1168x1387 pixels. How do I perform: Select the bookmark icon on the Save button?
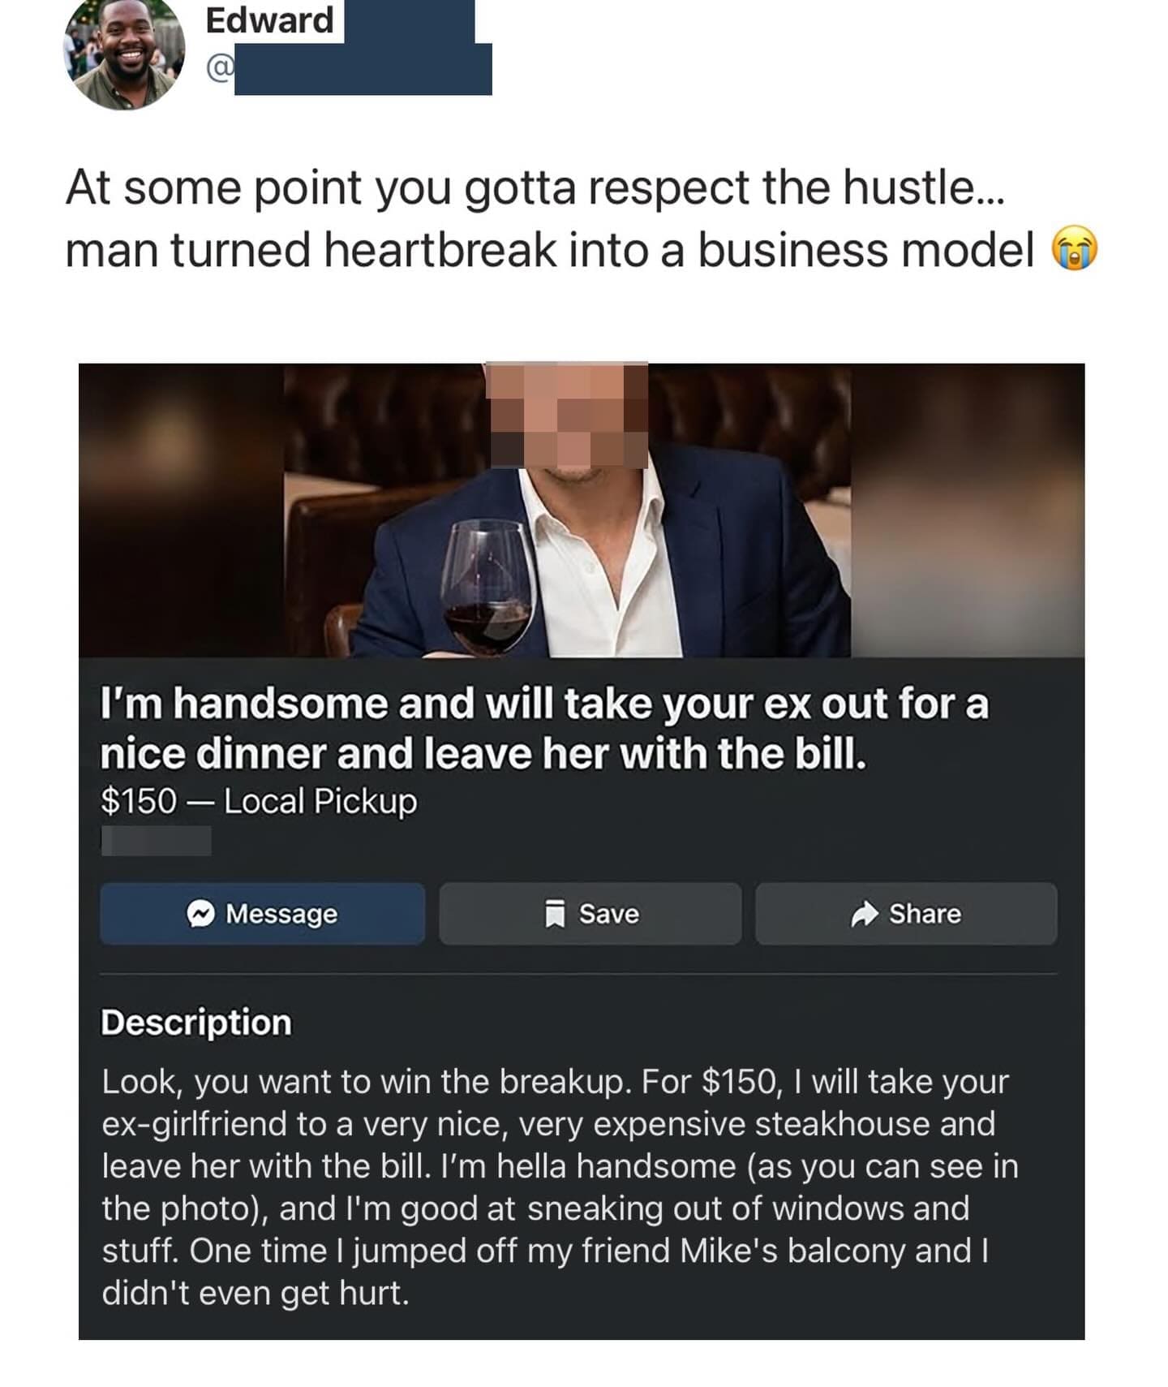(x=556, y=914)
